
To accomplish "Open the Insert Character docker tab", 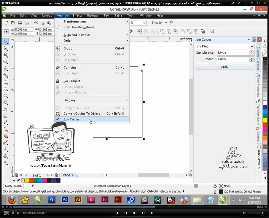I will pyautogui.click(x=258, y=57).
